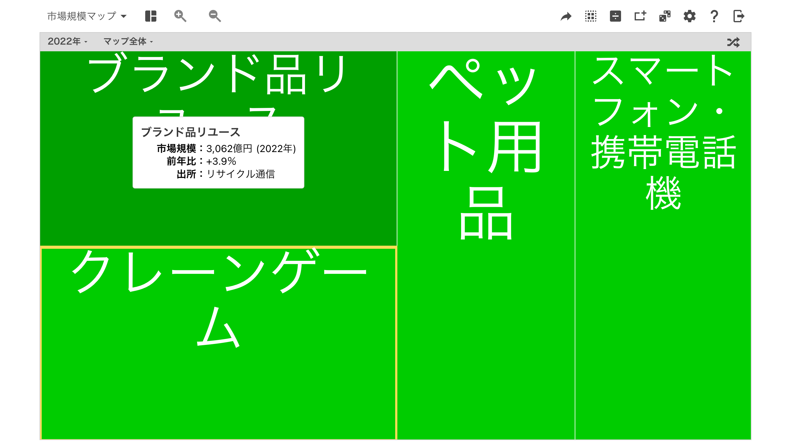
Task: Click the share arrow icon
Action: click(x=566, y=16)
